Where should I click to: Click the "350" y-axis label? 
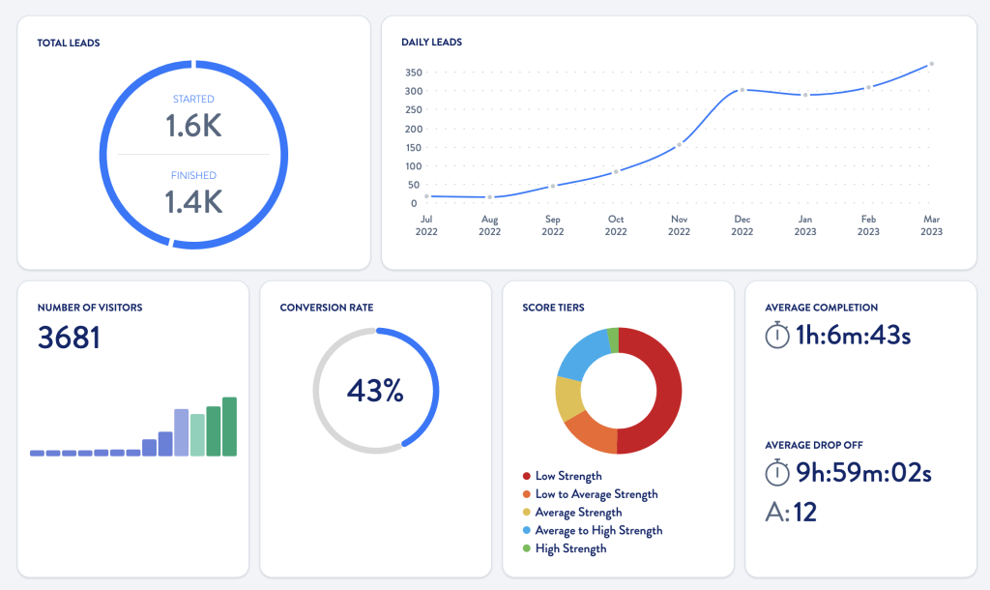click(x=414, y=73)
